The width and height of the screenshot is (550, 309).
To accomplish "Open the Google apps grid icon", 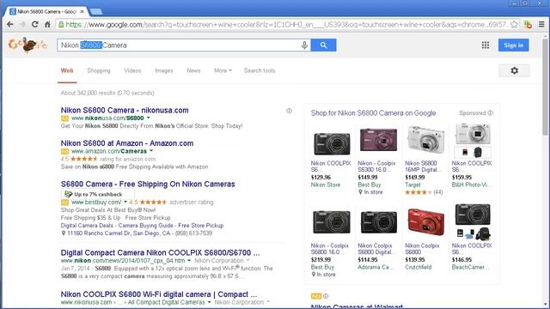I will click(486, 45).
